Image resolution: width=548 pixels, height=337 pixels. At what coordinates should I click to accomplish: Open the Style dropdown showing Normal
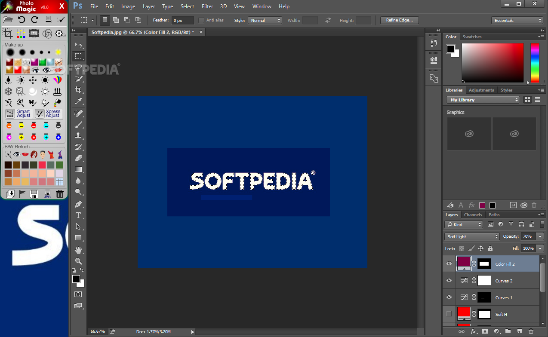coord(265,20)
